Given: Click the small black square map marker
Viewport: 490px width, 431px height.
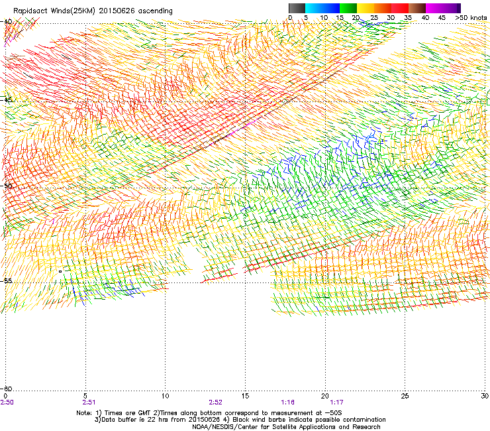Looking at the screenshot, I should pyautogui.click(x=60, y=271).
